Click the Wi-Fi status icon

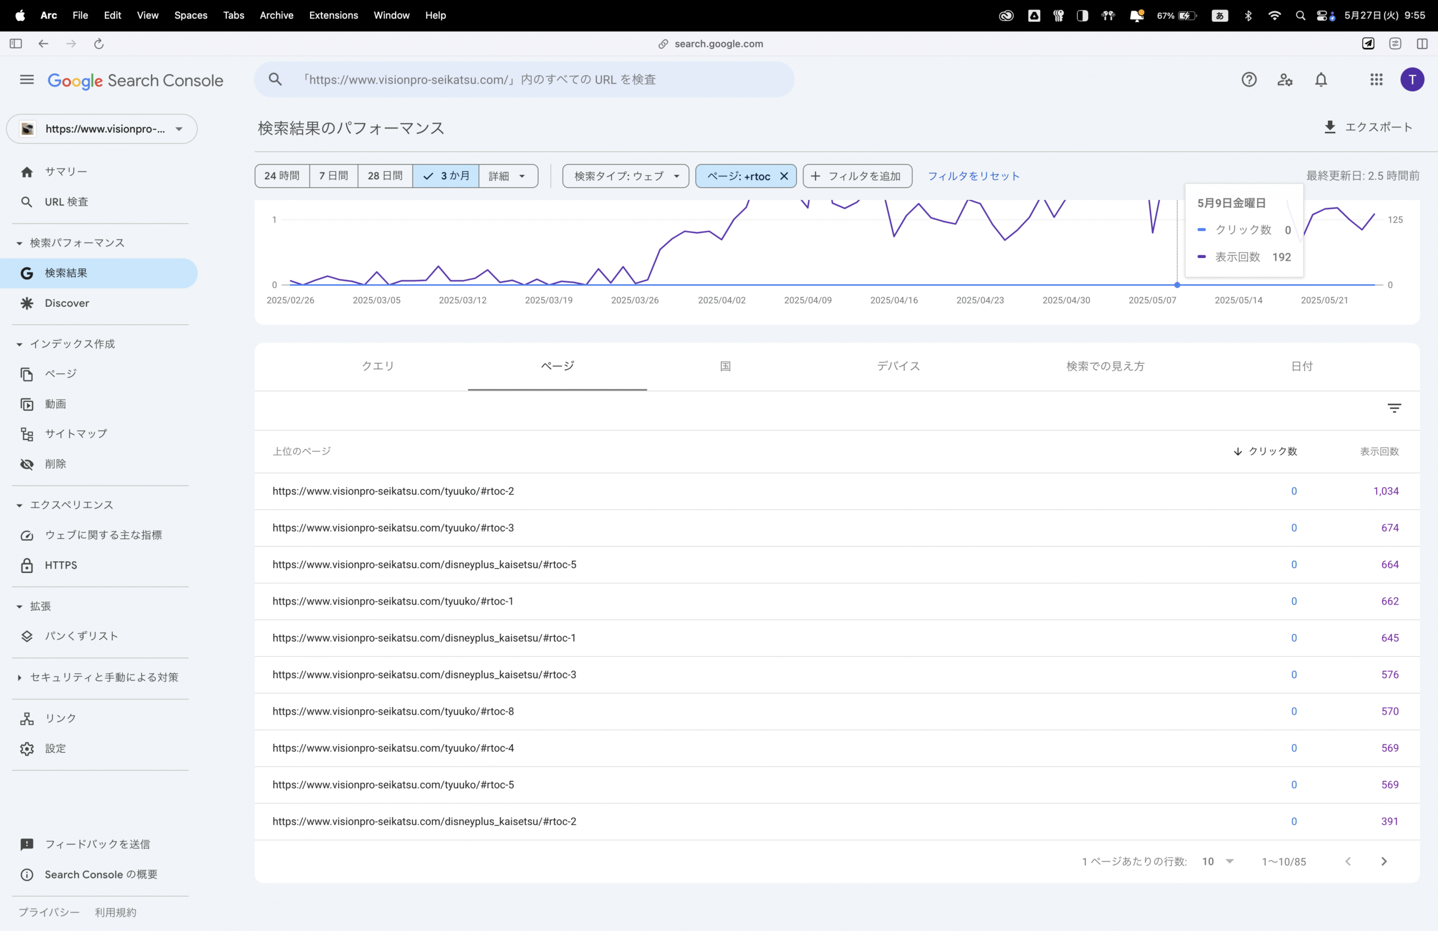point(1275,16)
